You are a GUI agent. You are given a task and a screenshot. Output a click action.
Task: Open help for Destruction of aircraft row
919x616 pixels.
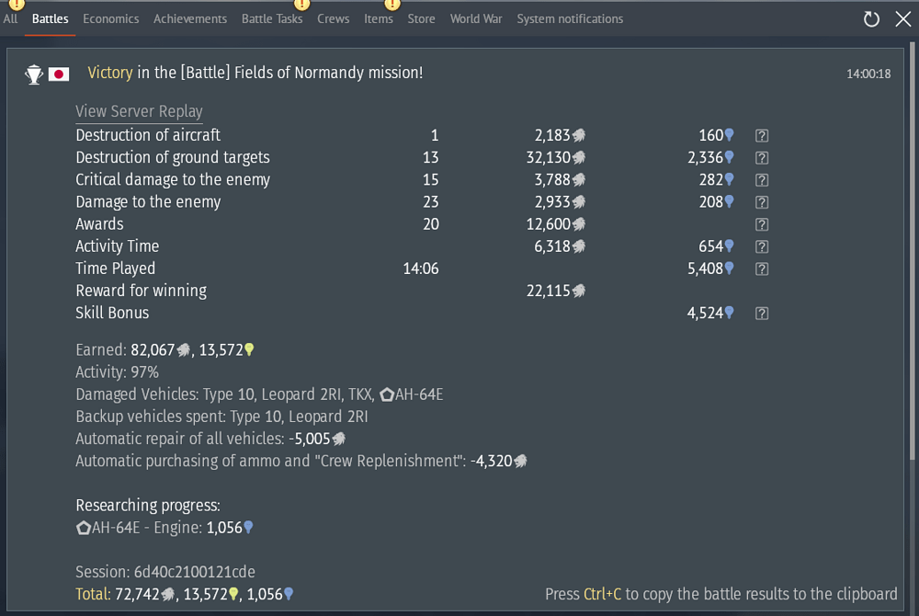click(761, 135)
